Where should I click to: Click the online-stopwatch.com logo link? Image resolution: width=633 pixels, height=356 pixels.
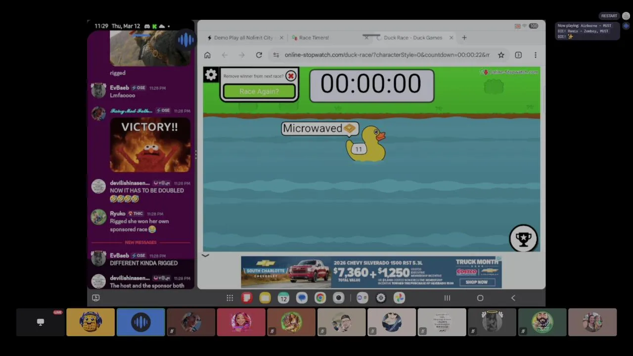pyautogui.click(x=508, y=72)
